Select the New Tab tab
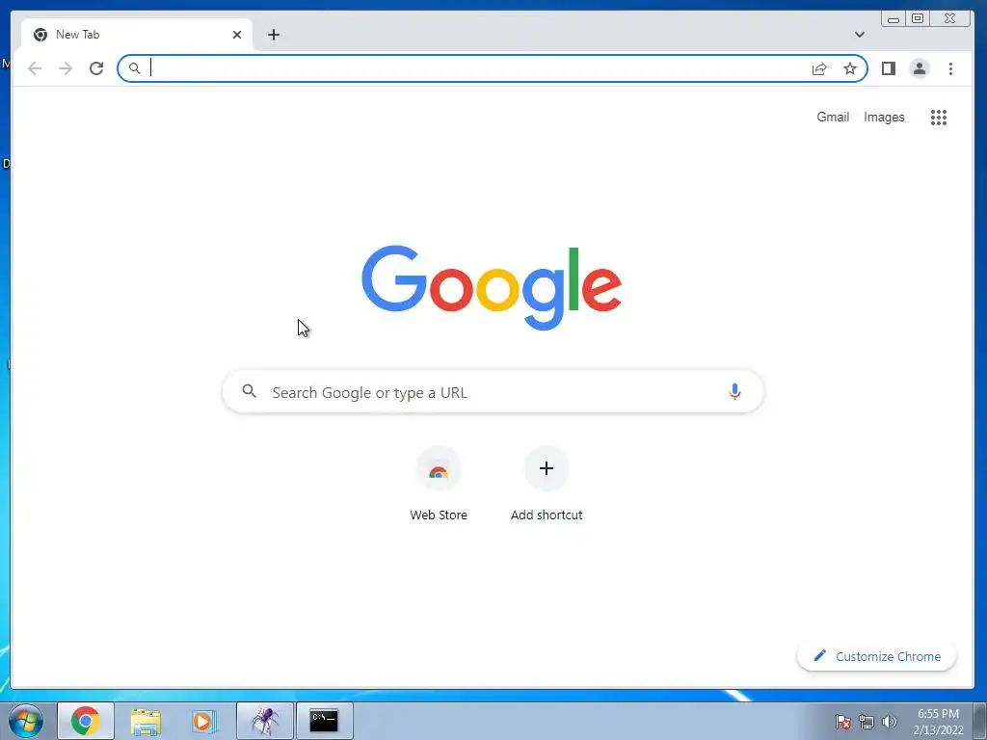Viewport: 987px width, 740px height. 137,35
